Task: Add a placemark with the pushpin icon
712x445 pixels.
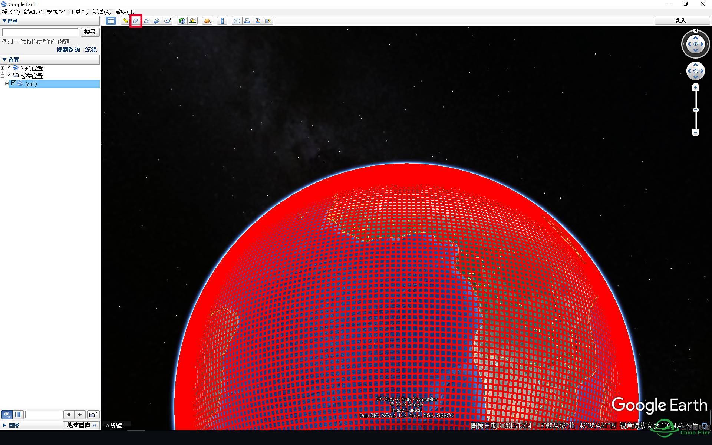Action: pos(125,21)
